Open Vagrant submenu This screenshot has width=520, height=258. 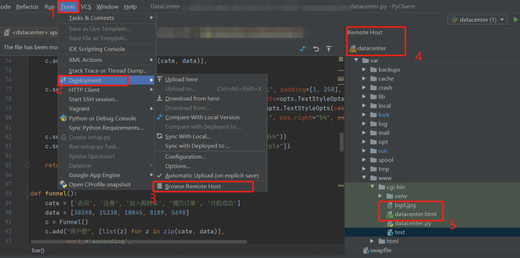click(107, 109)
